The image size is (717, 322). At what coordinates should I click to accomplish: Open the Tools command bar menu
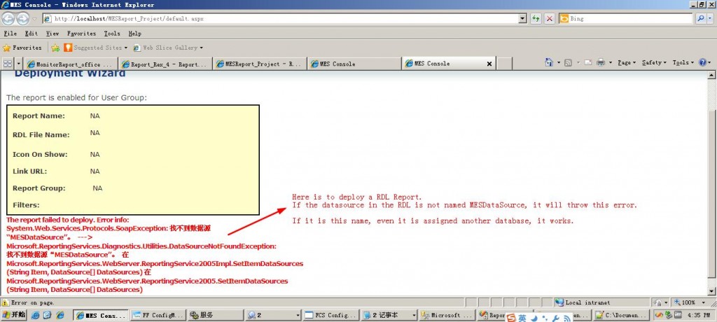[x=683, y=63]
